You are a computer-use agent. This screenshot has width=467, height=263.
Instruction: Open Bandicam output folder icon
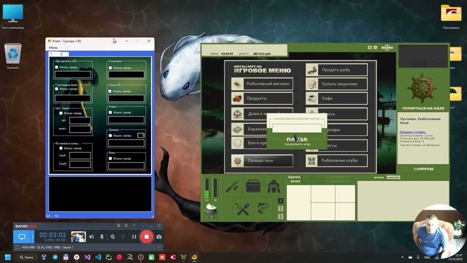pyautogui.click(x=119, y=226)
